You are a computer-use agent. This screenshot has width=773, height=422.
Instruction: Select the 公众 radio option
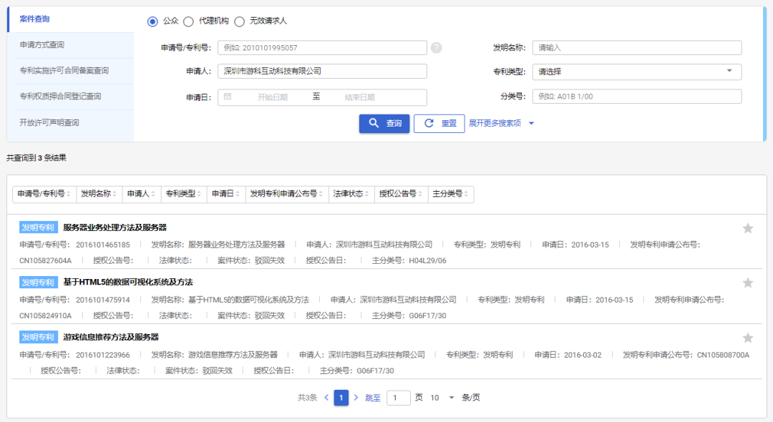coord(152,21)
